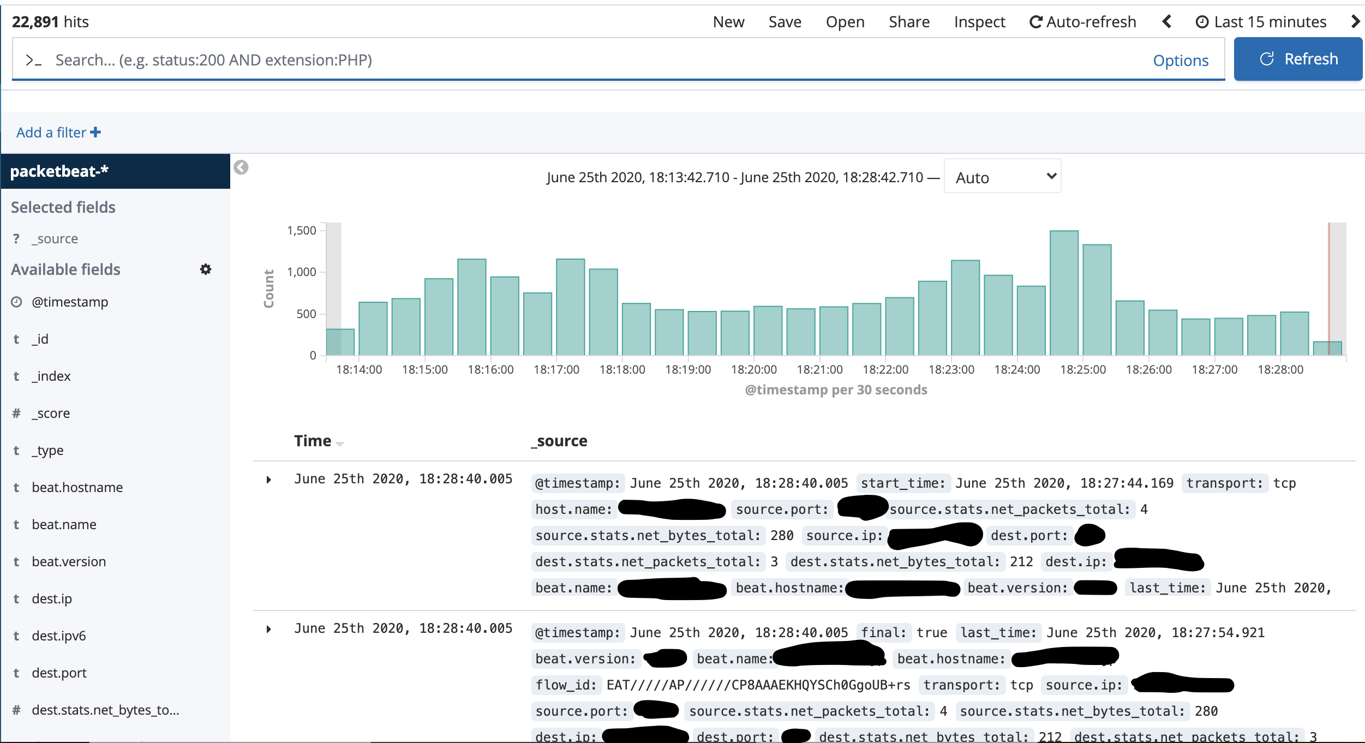Open the Auto interval dropdown
This screenshot has width=1365, height=743.
[x=1002, y=176]
